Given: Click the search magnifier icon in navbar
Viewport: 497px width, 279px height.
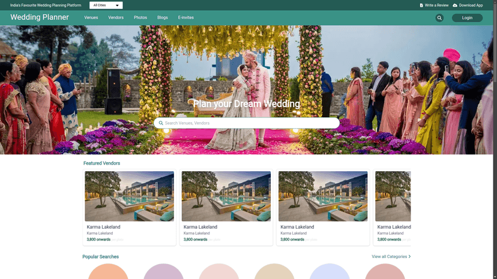Looking at the screenshot, I should pos(439,18).
